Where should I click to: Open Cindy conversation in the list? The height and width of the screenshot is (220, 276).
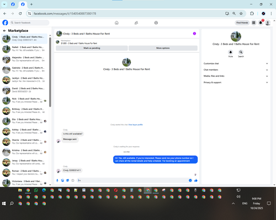click(24, 38)
